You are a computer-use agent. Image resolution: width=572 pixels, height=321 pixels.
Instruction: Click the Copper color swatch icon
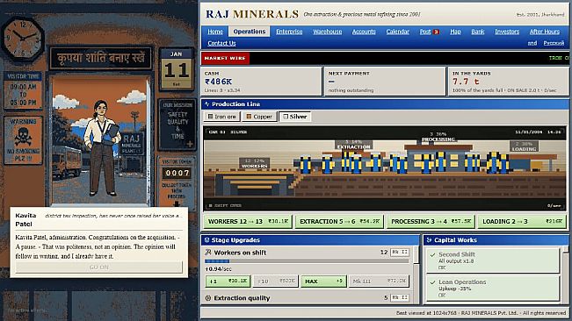click(x=249, y=117)
